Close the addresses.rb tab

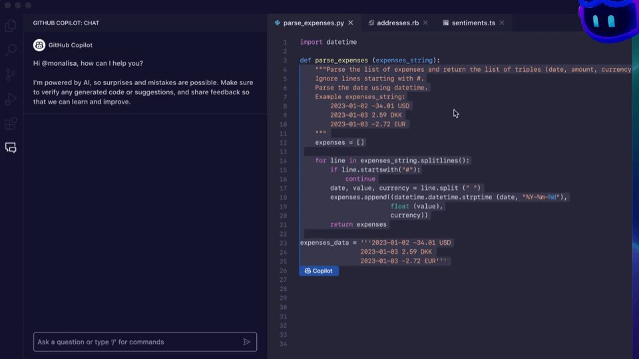point(425,23)
